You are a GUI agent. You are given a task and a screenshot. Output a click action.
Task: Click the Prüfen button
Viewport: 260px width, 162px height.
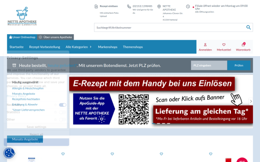pos(239,65)
